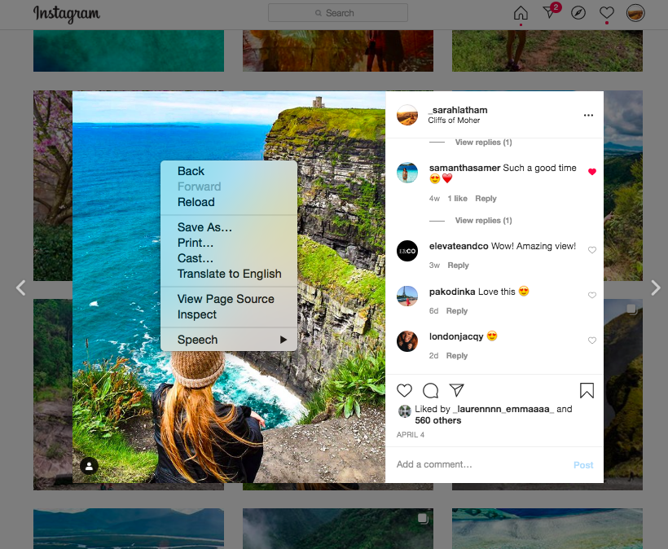Screen dimensions: 668x549
Task: Choose Save As… in context menu
Action: (204, 227)
